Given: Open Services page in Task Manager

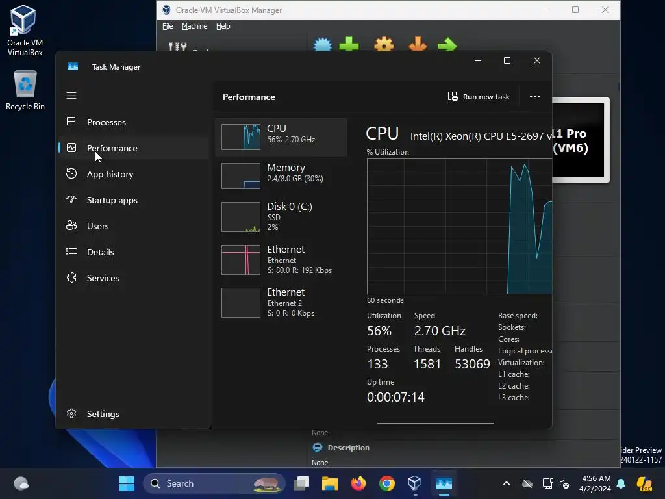Looking at the screenshot, I should coord(134,278).
